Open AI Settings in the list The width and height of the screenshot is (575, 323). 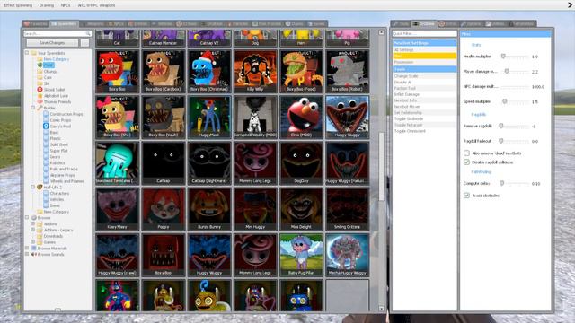[x=424, y=49]
